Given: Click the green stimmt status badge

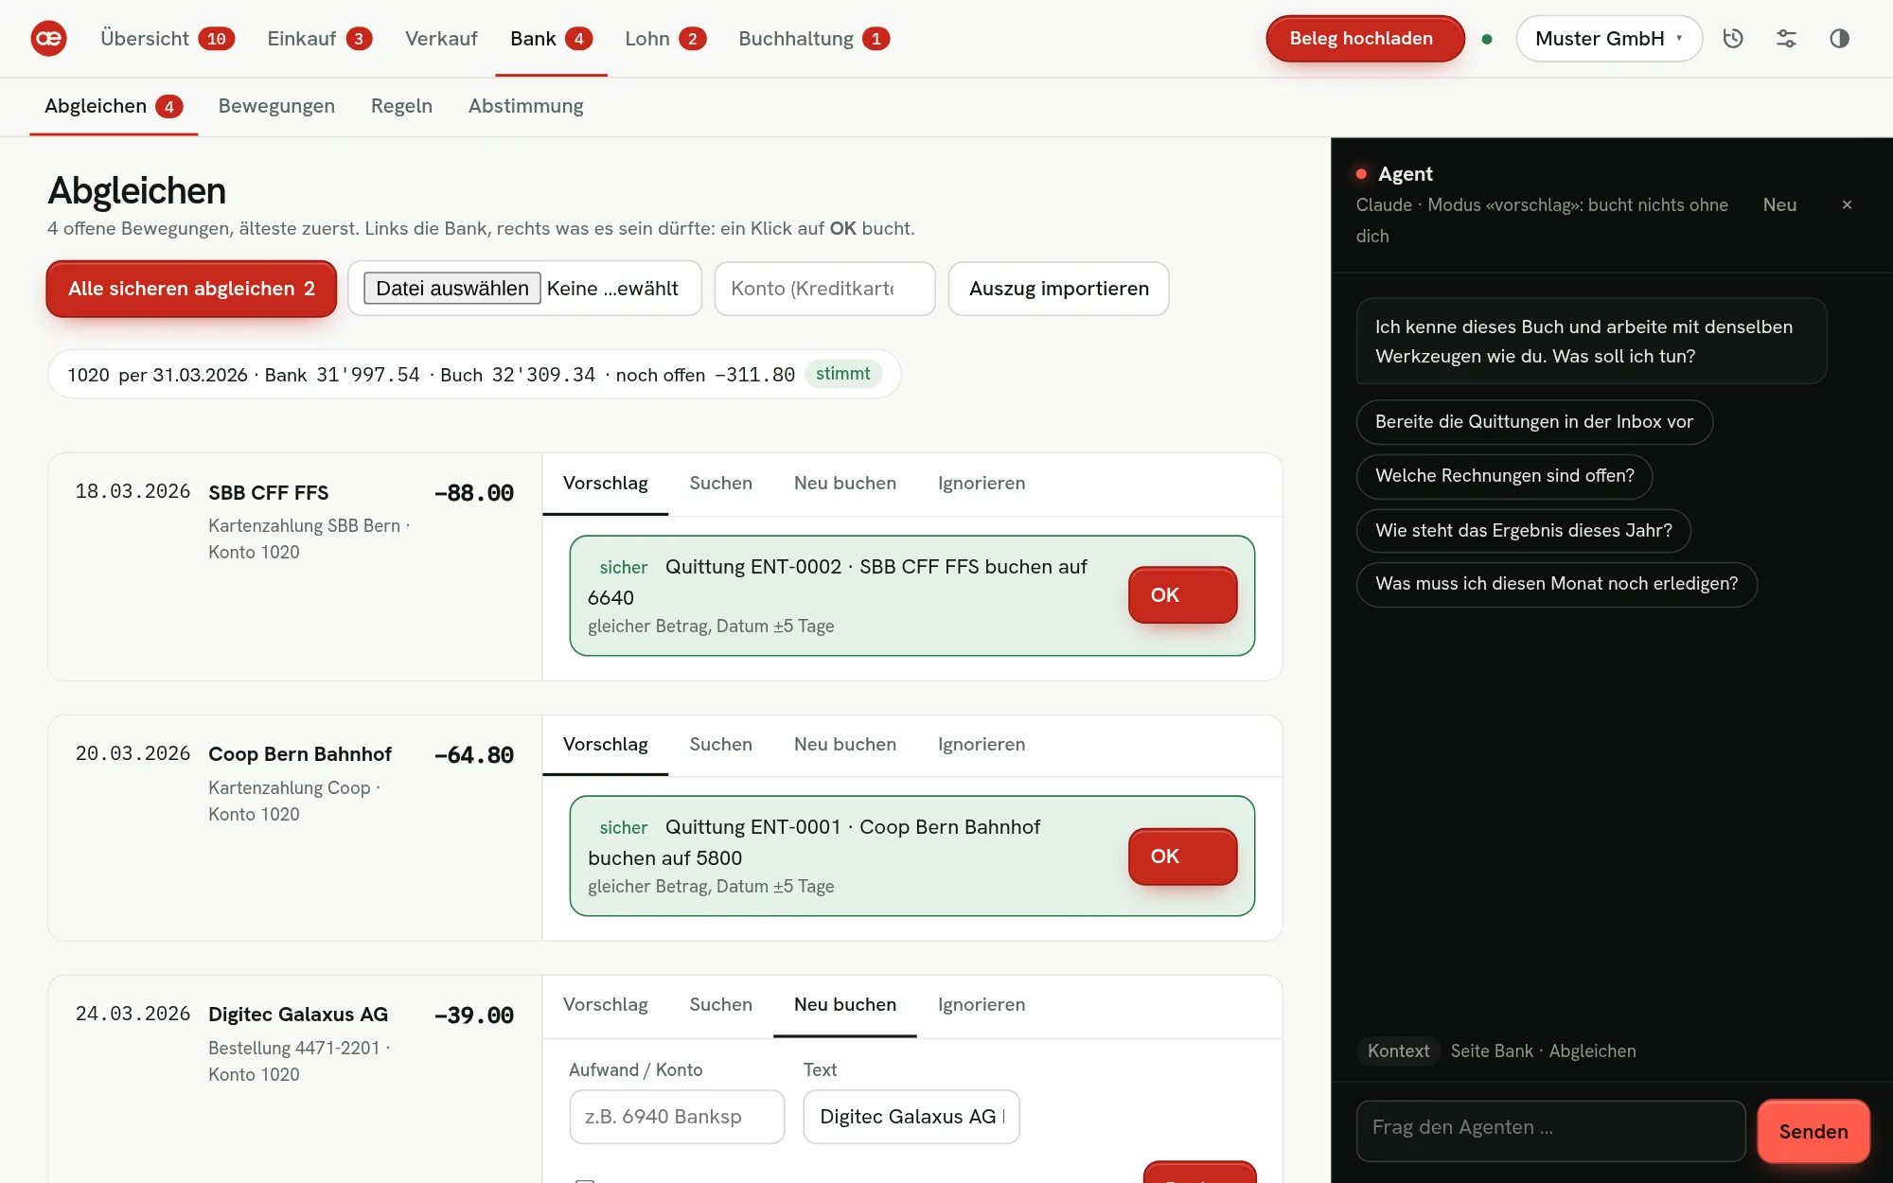Looking at the screenshot, I should (842, 374).
